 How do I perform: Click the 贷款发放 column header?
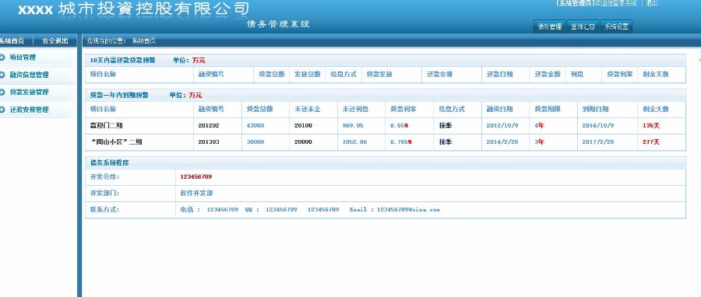(379, 75)
